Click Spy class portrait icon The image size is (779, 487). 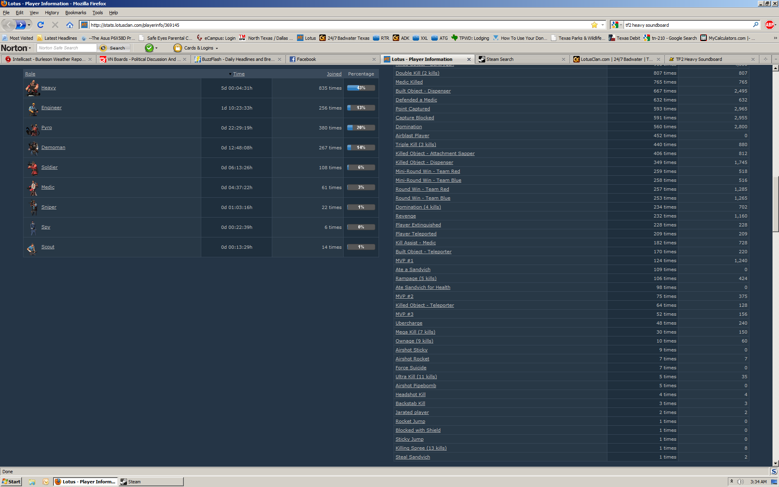33,227
